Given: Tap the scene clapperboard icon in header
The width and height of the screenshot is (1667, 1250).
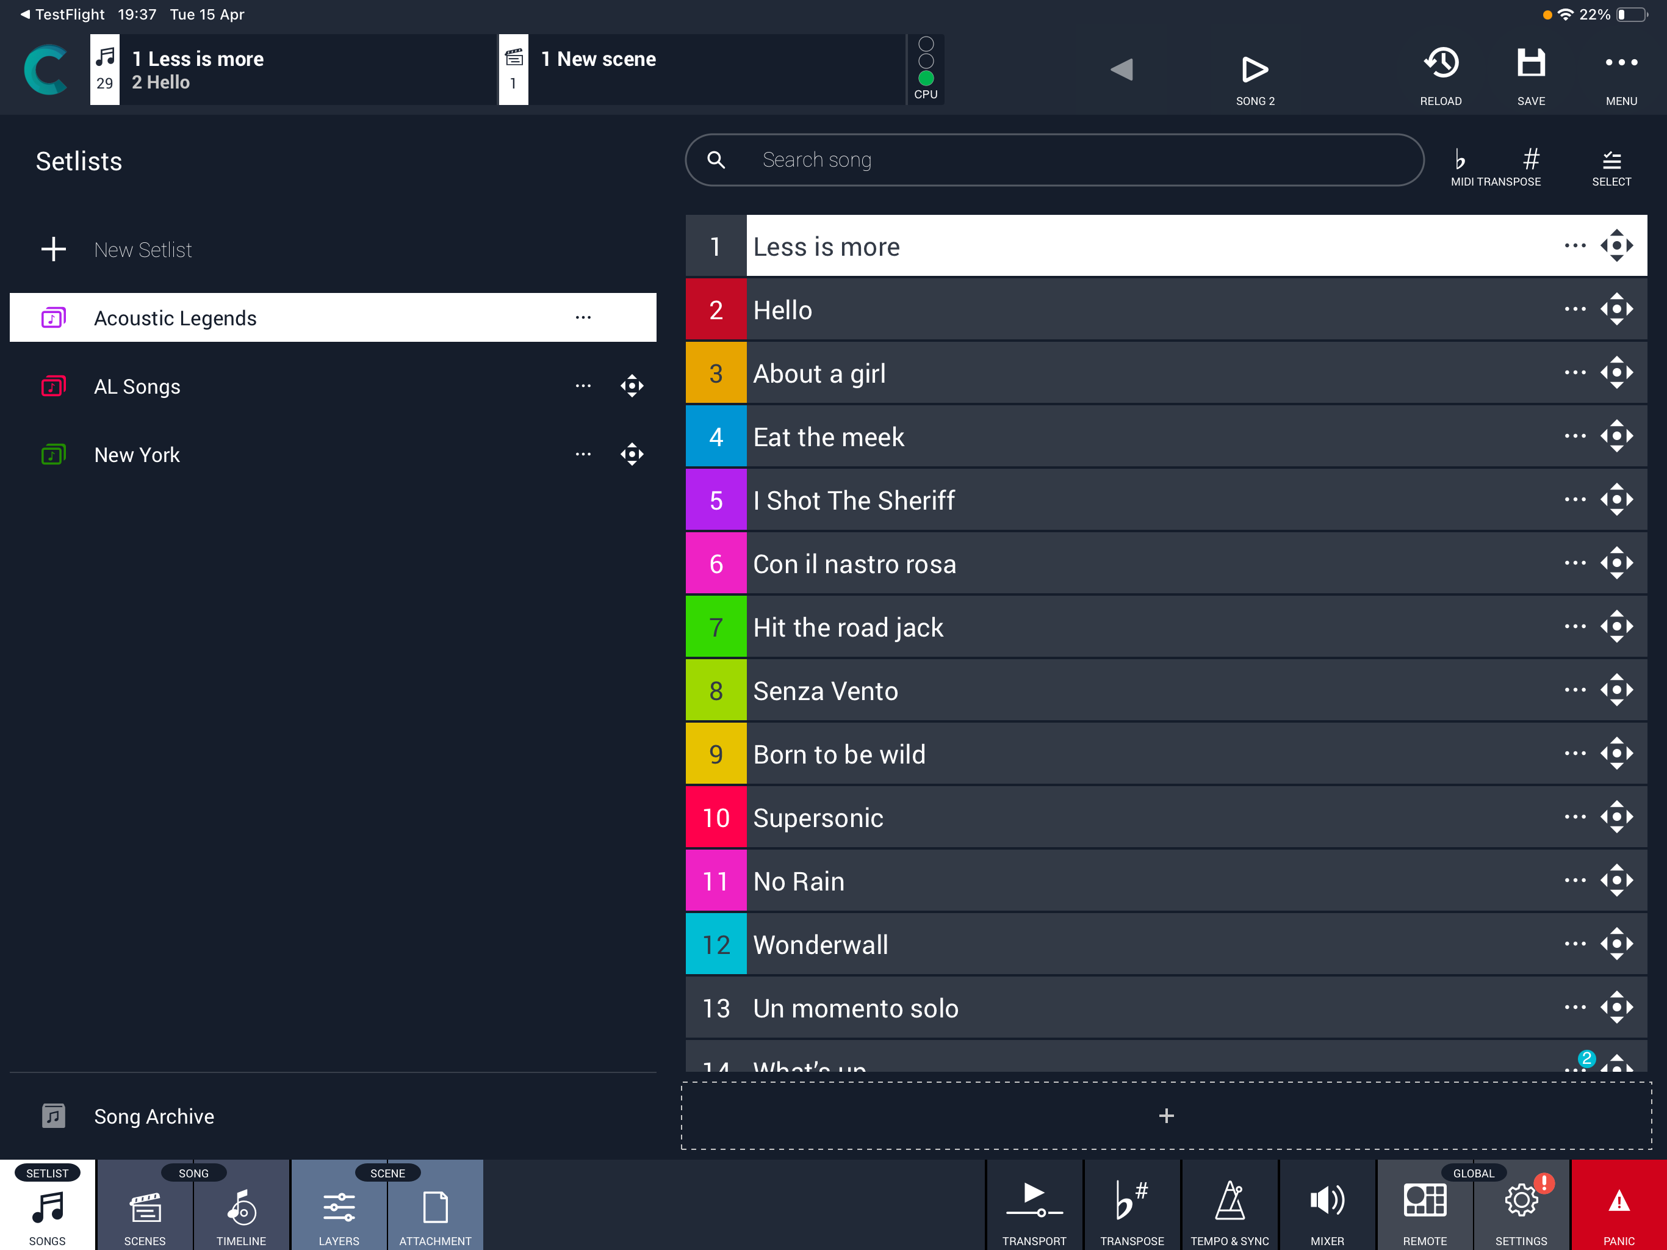Looking at the screenshot, I should coord(513,70).
